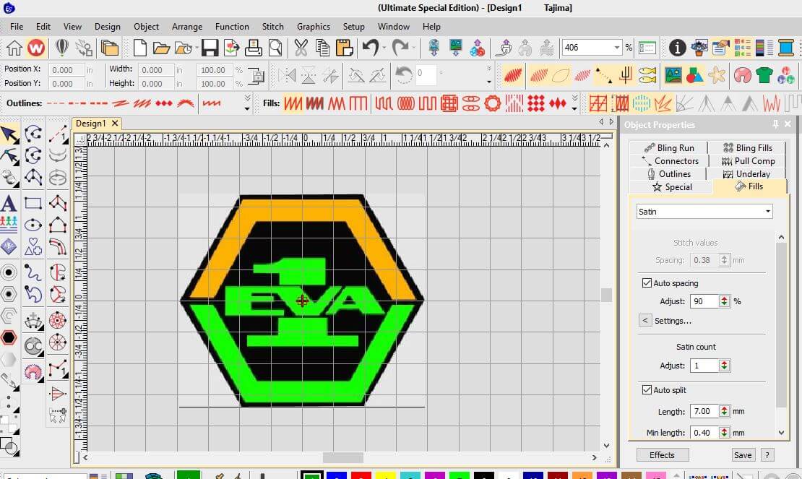Click the Min length 0.40 field
The width and height of the screenshot is (802, 479).
[704, 433]
